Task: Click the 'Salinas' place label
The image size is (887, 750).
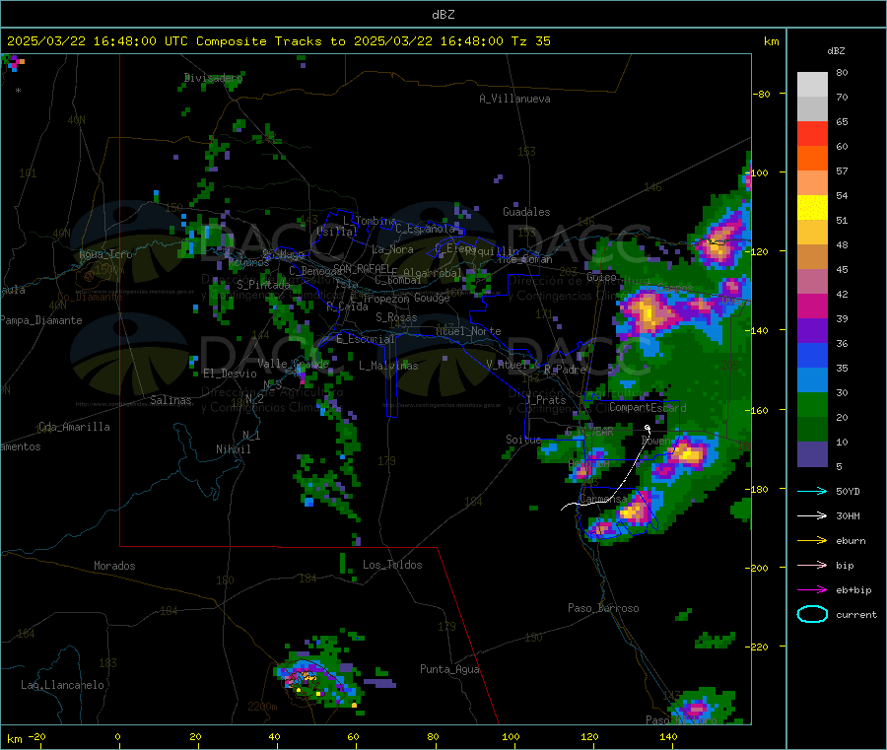Action: [171, 400]
